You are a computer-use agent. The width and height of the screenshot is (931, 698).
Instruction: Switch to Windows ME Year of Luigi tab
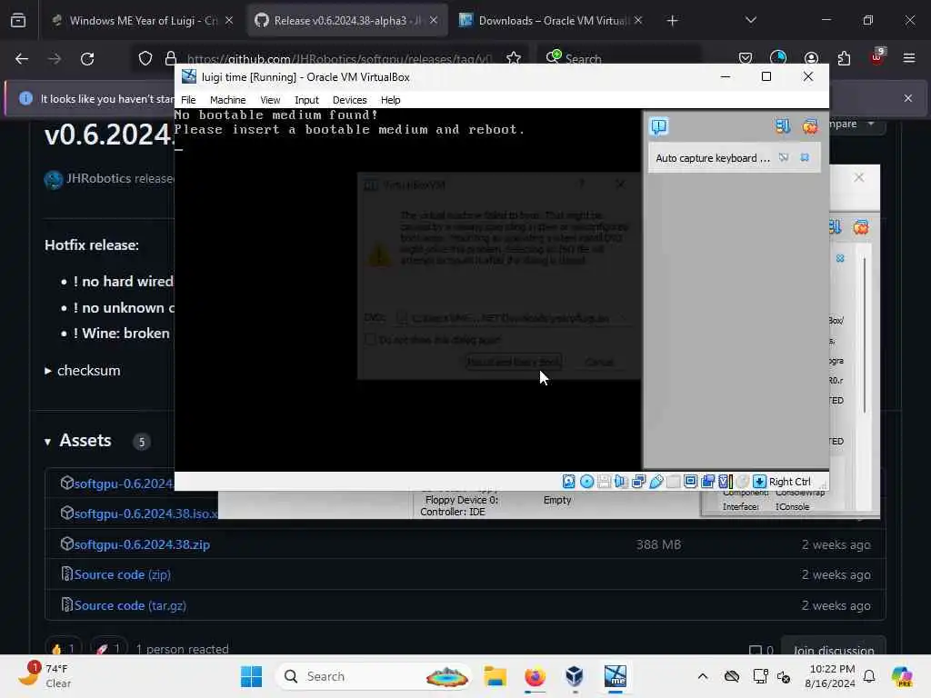point(143,20)
